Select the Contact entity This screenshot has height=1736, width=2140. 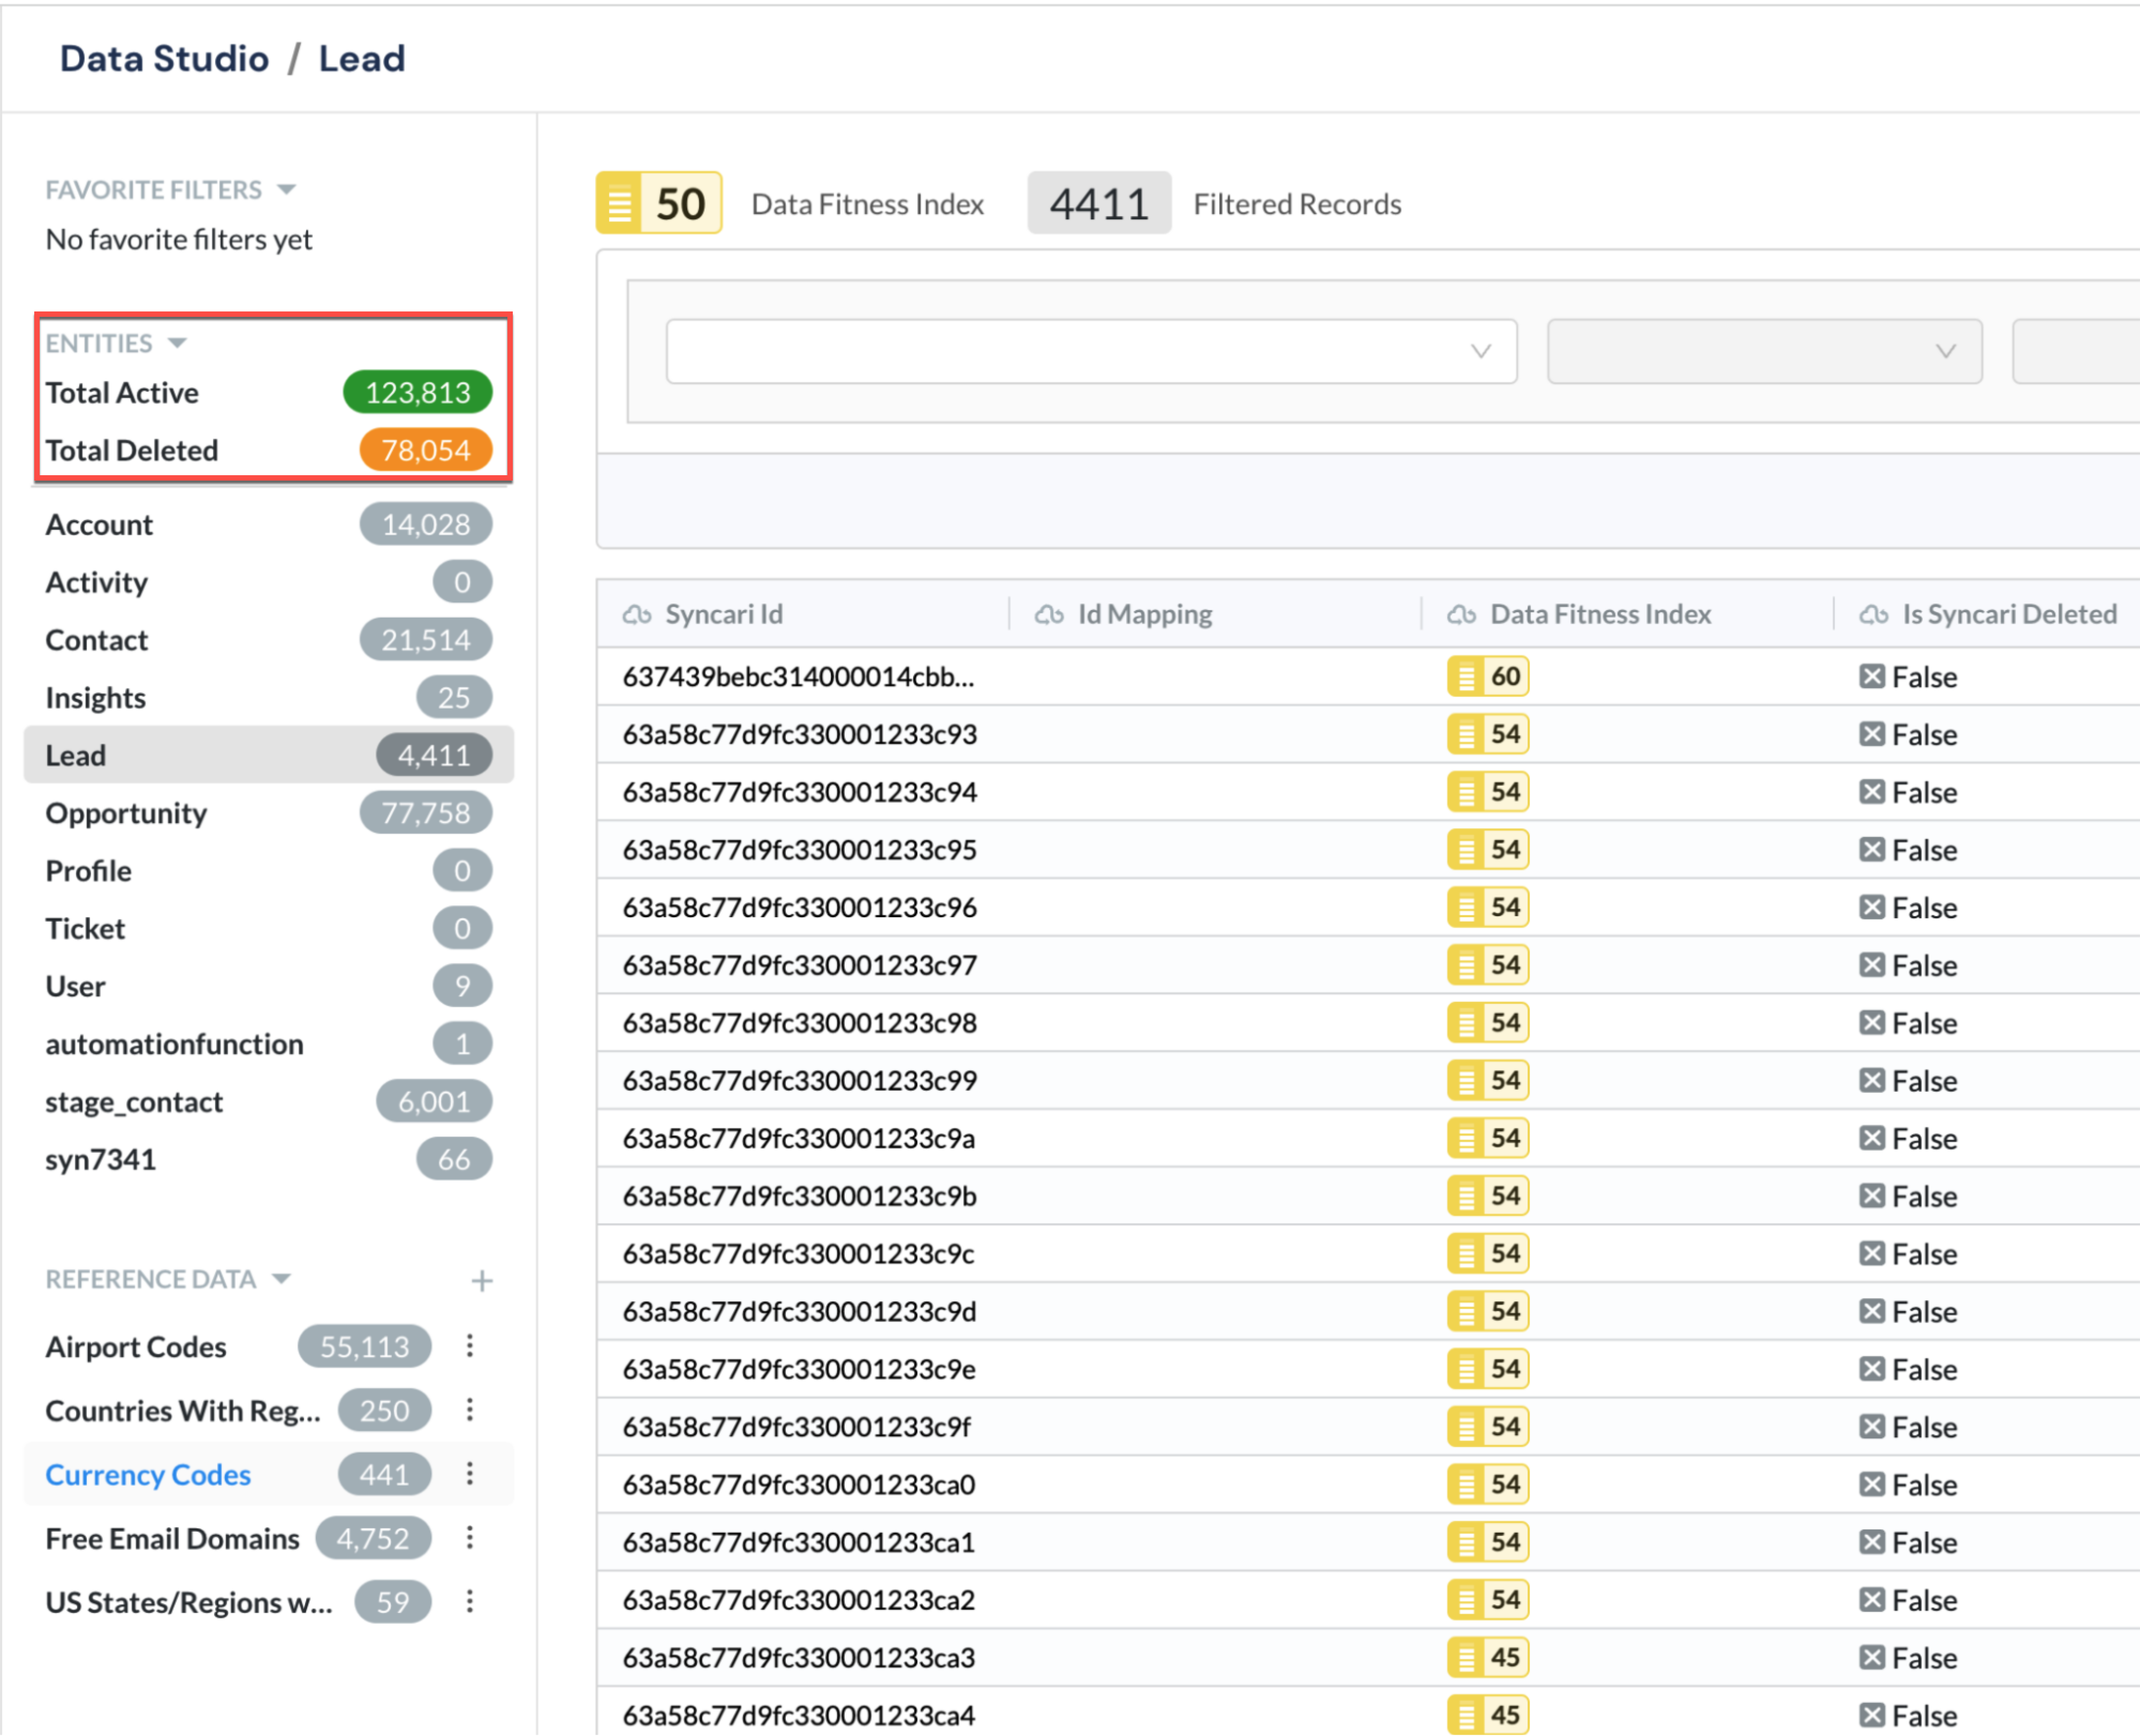(x=268, y=640)
